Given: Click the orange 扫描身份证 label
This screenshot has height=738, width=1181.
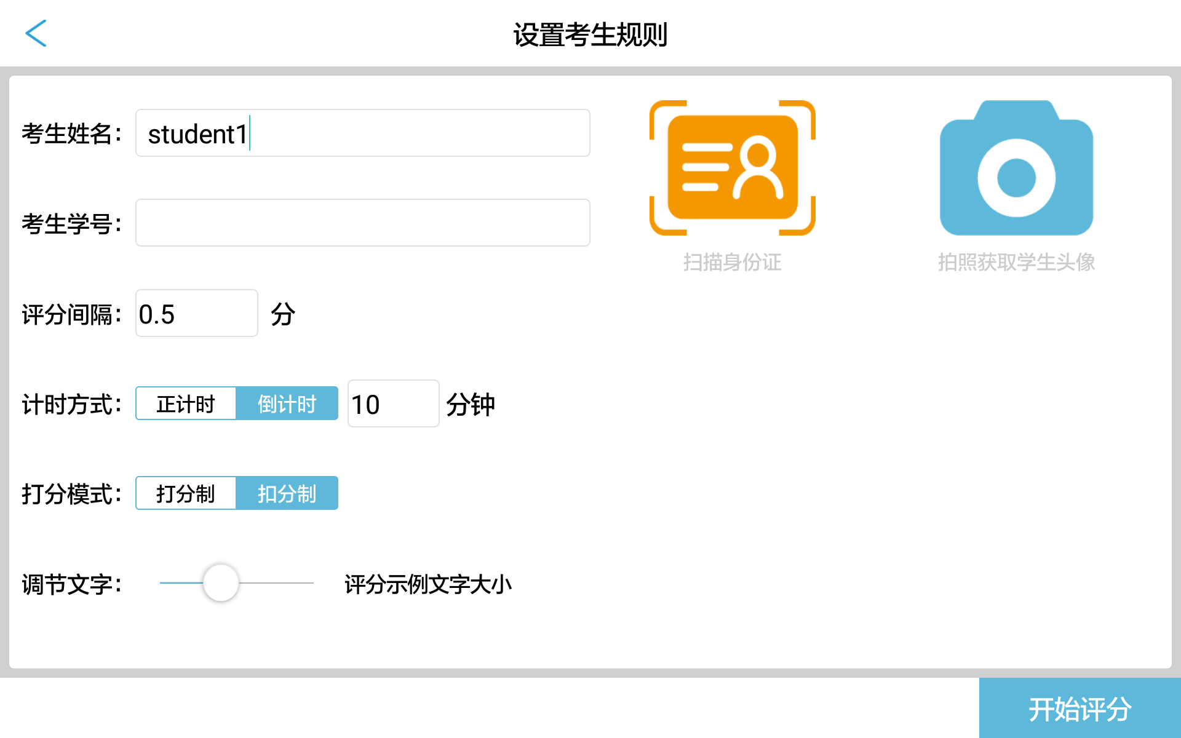Looking at the screenshot, I should (731, 263).
